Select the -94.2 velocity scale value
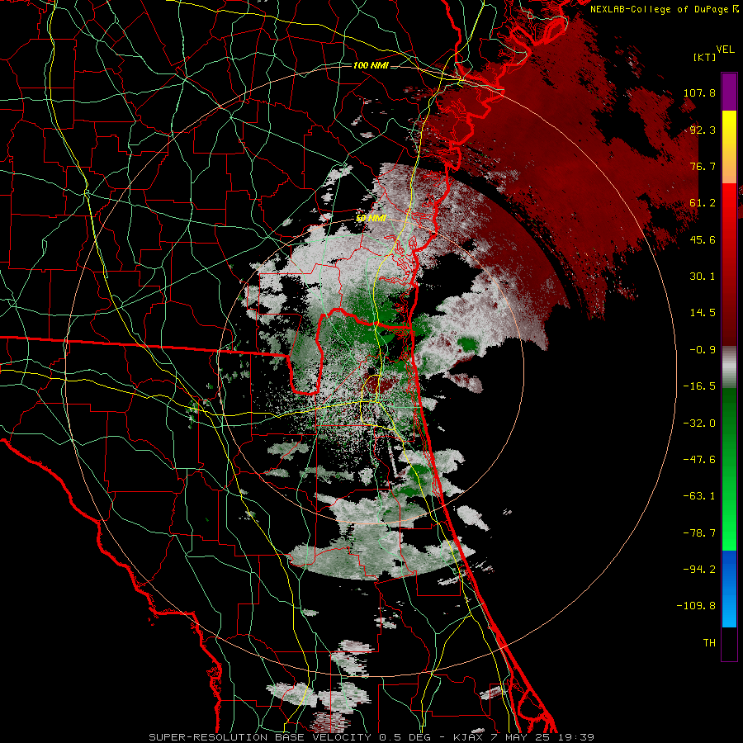The width and height of the screenshot is (743, 743). point(699,570)
